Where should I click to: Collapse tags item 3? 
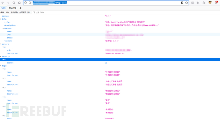point(3,97)
